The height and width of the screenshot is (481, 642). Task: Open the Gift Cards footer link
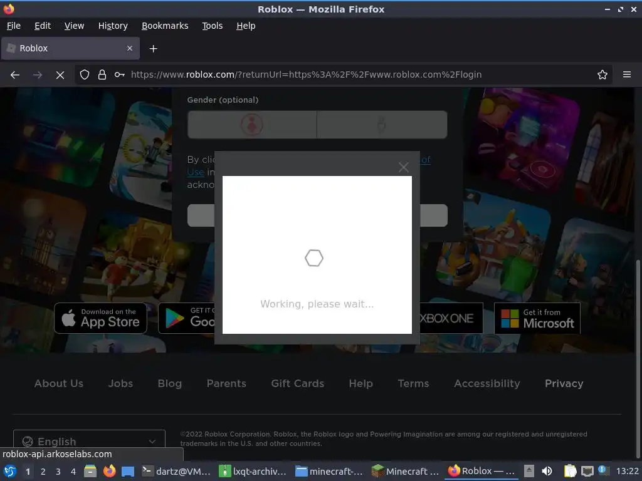click(297, 384)
